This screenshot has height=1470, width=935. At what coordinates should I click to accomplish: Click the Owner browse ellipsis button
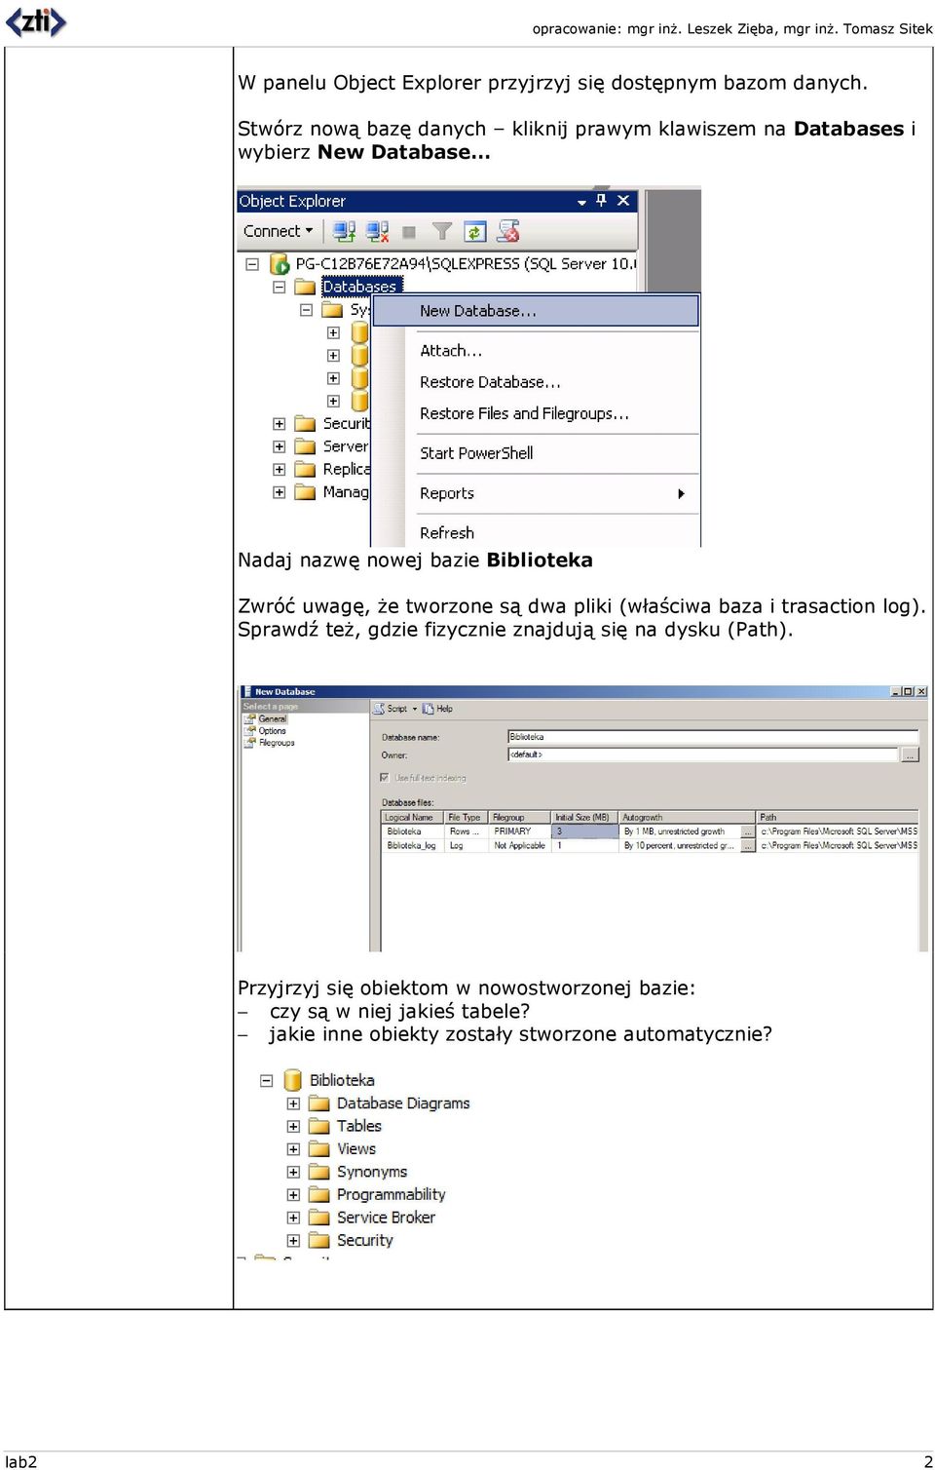tap(910, 754)
